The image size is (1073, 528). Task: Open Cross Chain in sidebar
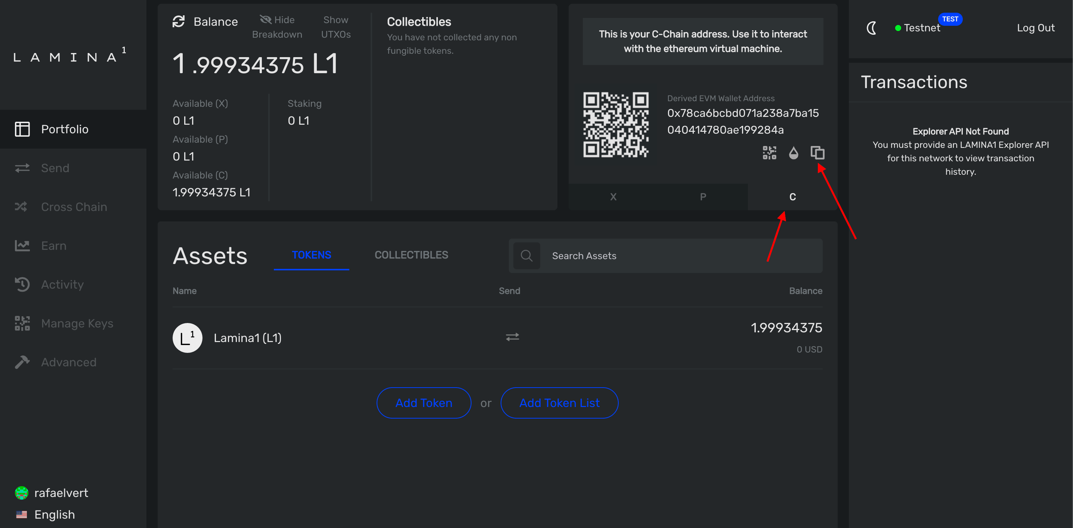pos(73,206)
